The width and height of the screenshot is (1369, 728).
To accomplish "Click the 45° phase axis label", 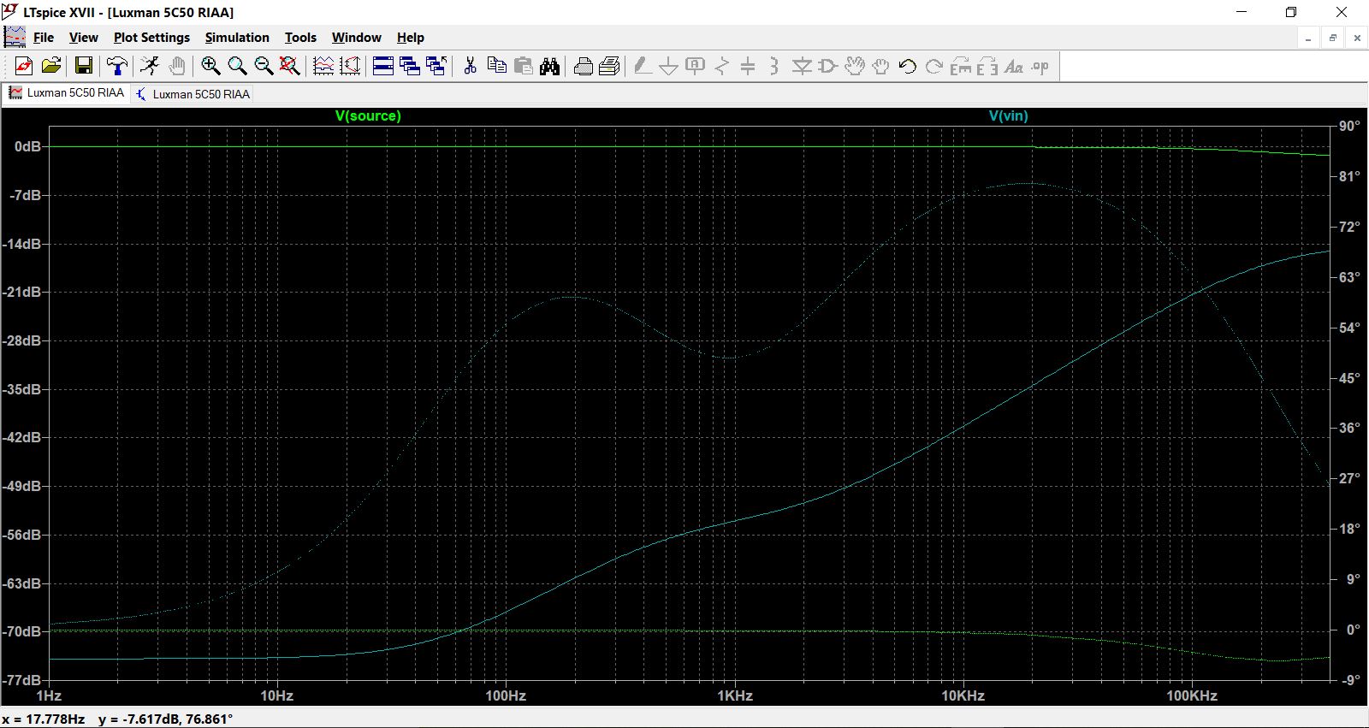I will click(x=1349, y=377).
